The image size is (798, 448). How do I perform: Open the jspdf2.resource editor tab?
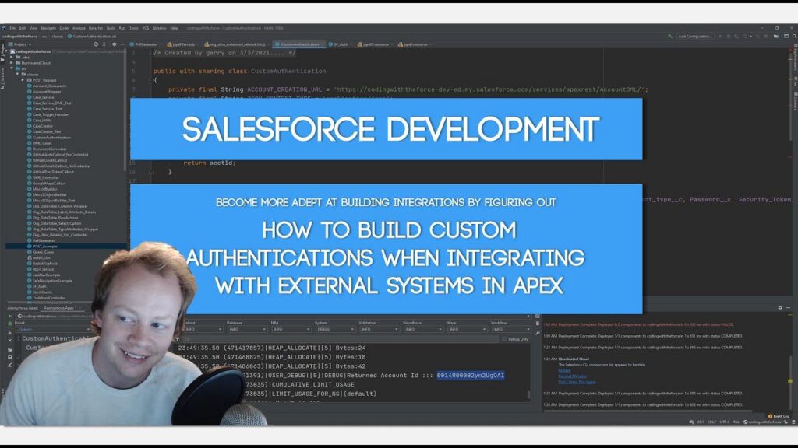coord(373,44)
